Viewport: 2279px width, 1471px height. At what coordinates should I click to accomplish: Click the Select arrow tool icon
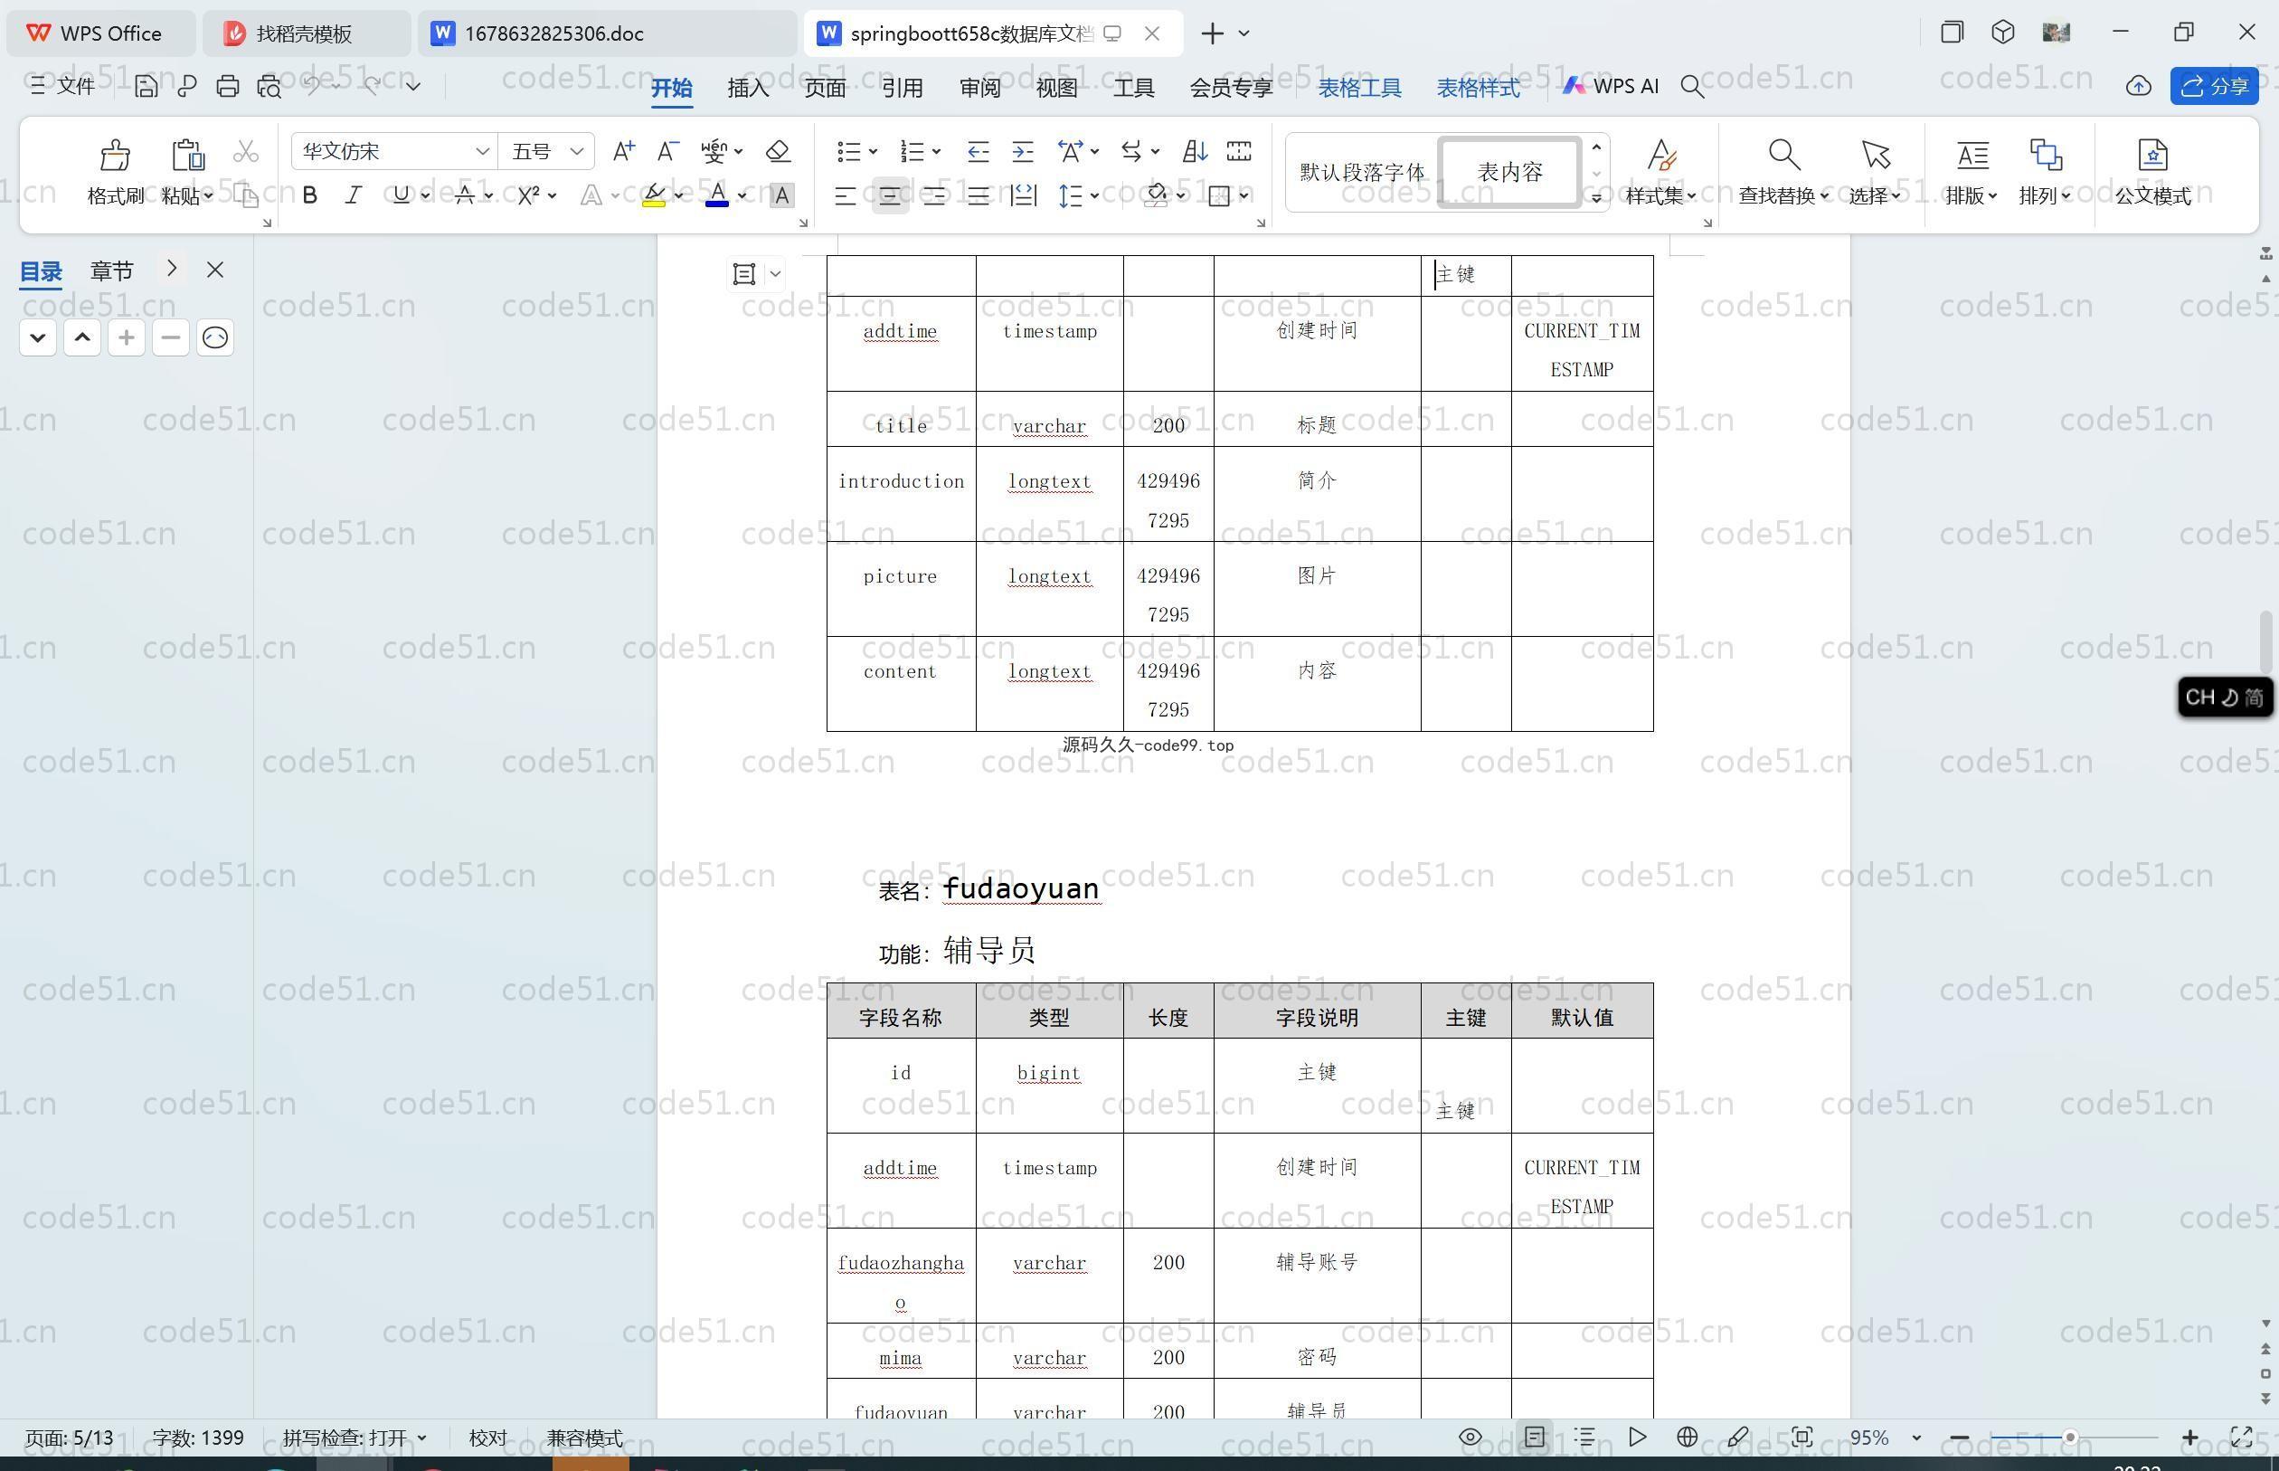click(1875, 155)
